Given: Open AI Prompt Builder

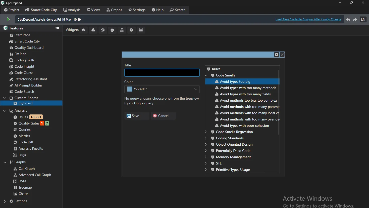Looking at the screenshot, I should click(x=28, y=85).
